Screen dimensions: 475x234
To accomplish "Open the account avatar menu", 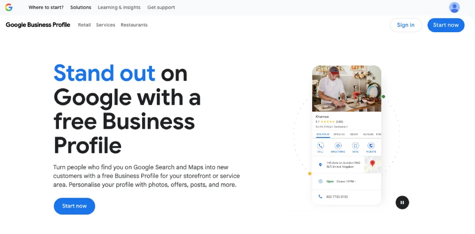I will click(x=454, y=8).
